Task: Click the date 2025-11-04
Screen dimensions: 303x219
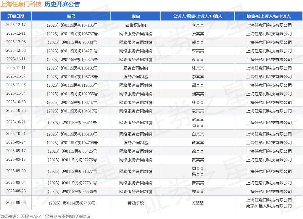Action: 16,93
